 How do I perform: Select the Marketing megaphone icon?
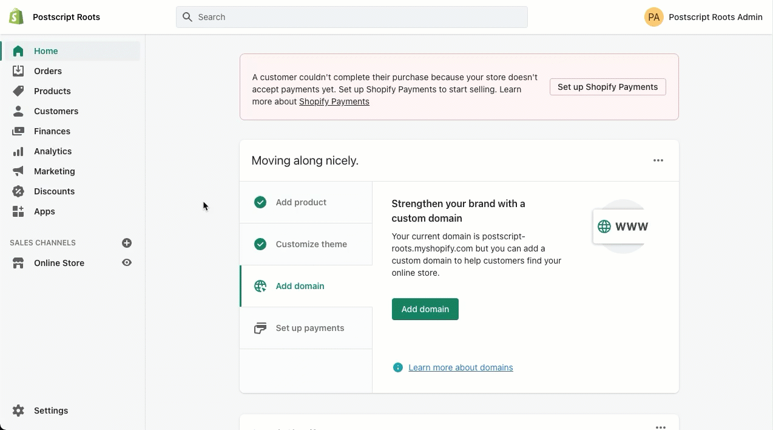[x=18, y=171]
